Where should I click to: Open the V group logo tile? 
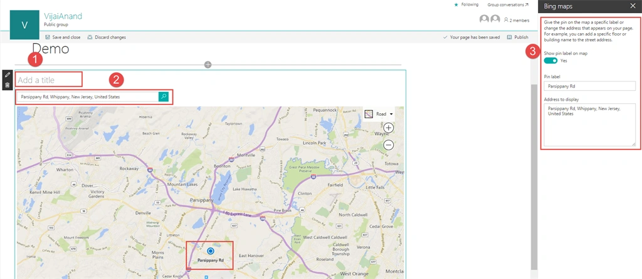[24, 25]
